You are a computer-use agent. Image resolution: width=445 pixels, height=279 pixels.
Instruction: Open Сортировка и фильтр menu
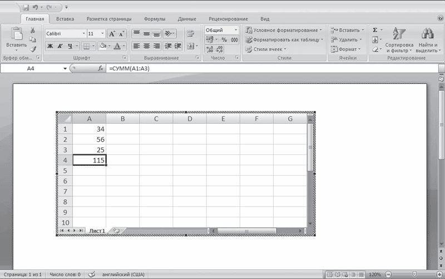pyautogui.click(x=399, y=40)
